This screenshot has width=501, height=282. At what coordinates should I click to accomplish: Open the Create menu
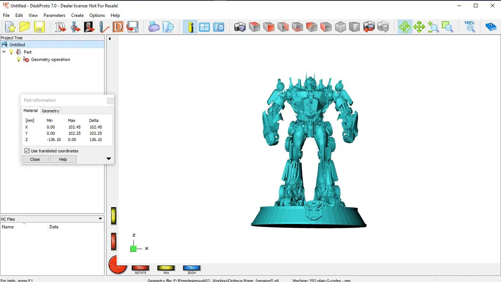[77, 15]
